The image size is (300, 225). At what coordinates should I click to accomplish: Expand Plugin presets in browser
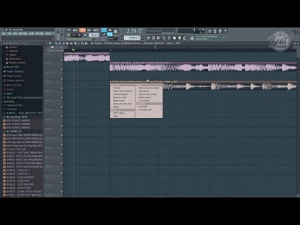click(14, 76)
